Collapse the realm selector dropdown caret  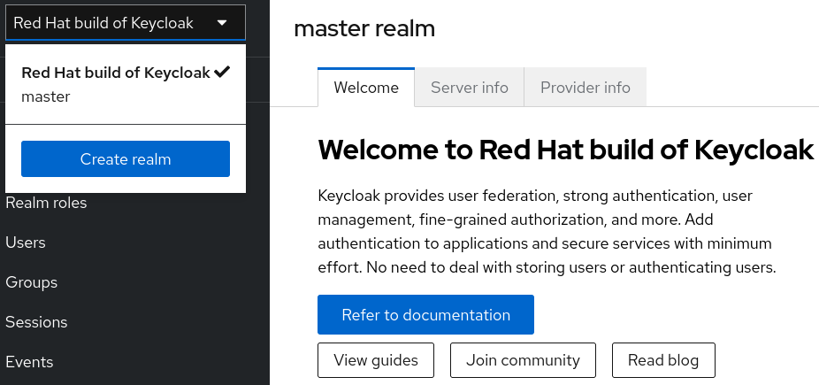(x=221, y=23)
